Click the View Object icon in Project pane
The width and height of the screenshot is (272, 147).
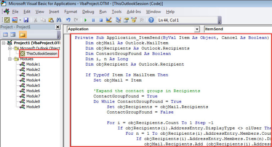point(13,35)
